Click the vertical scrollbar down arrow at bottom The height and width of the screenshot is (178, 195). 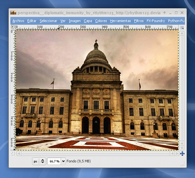182,148
